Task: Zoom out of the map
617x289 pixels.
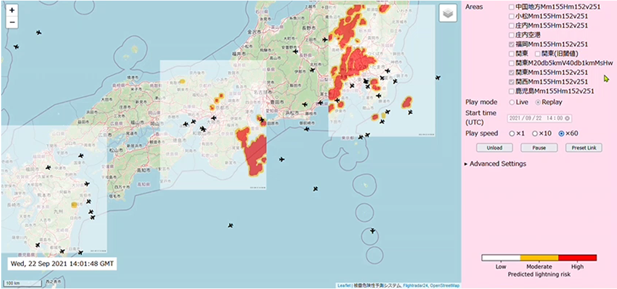Action: pyautogui.click(x=12, y=23)
